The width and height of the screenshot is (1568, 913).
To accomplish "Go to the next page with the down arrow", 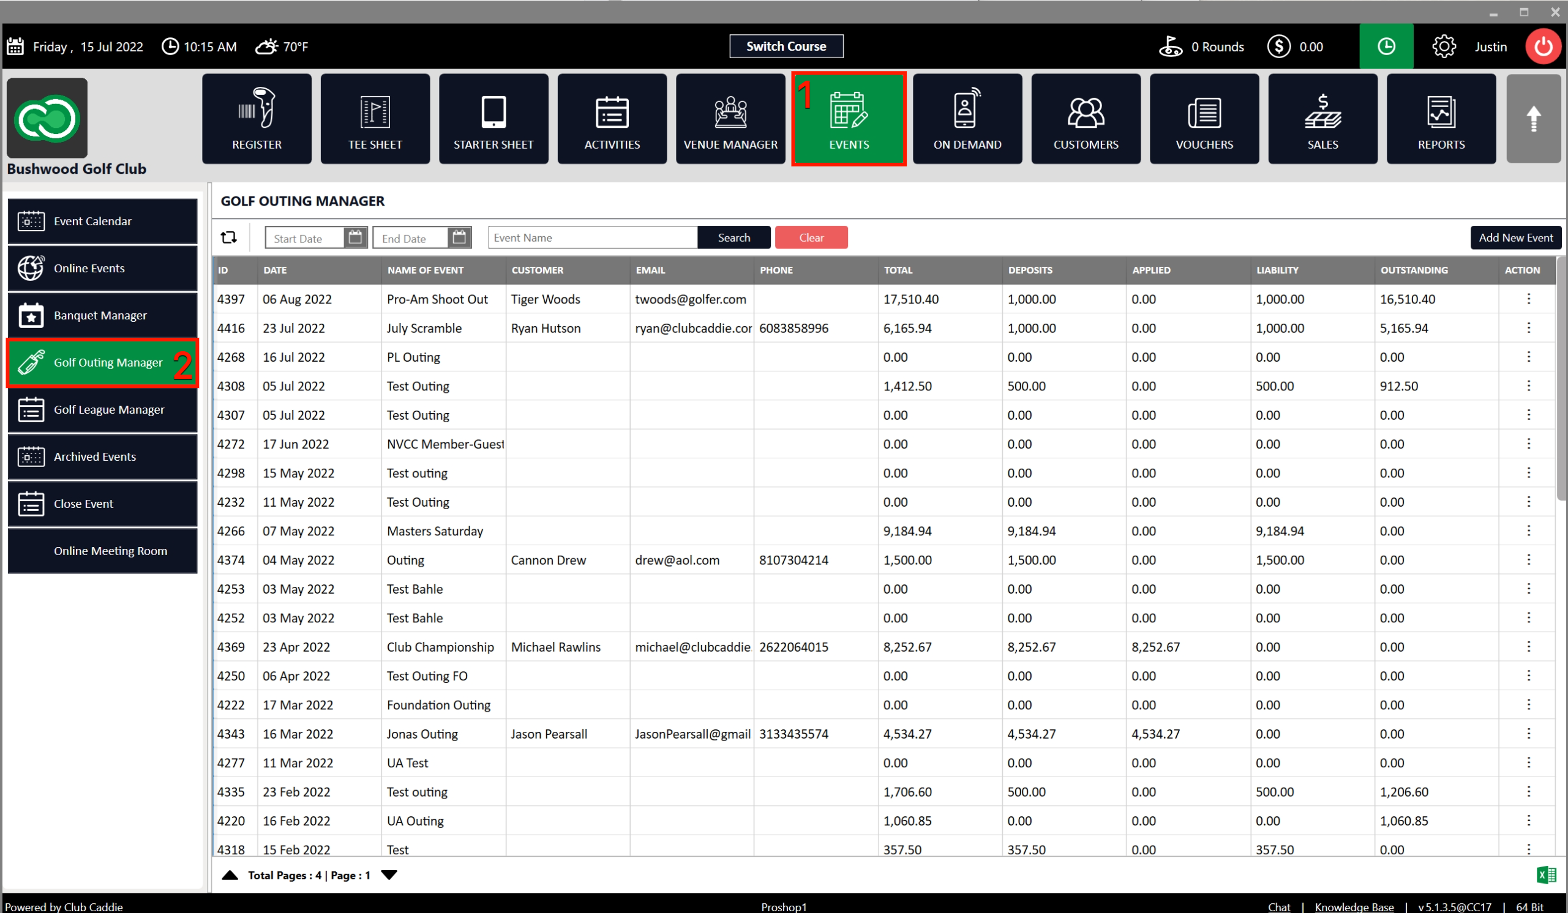I will (x=389, y=874).
